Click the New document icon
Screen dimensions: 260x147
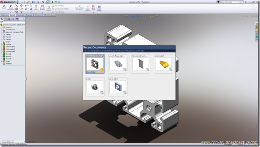click(x=23, y=2)
